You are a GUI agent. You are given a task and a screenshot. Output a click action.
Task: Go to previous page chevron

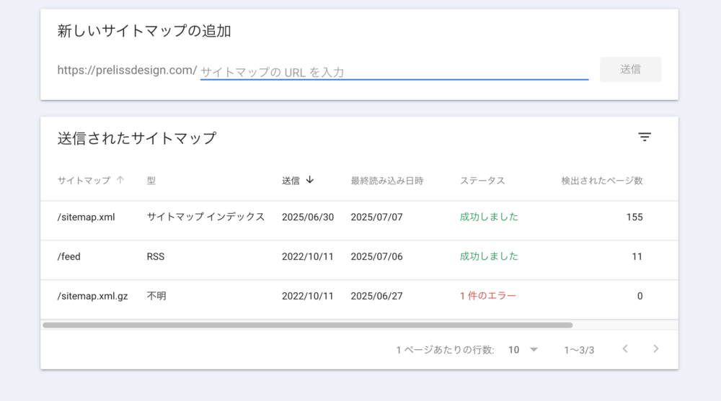625,349
